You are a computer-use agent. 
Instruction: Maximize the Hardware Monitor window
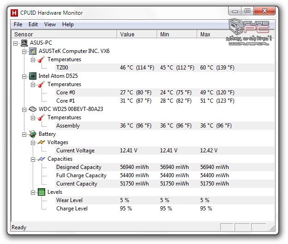247,11
